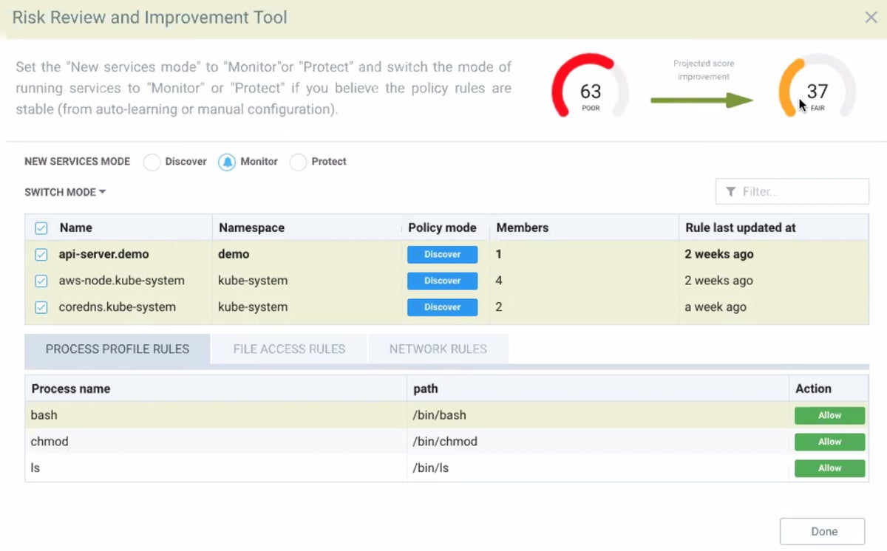
Task: Click the Process name column header
Action: pos(71,389)
